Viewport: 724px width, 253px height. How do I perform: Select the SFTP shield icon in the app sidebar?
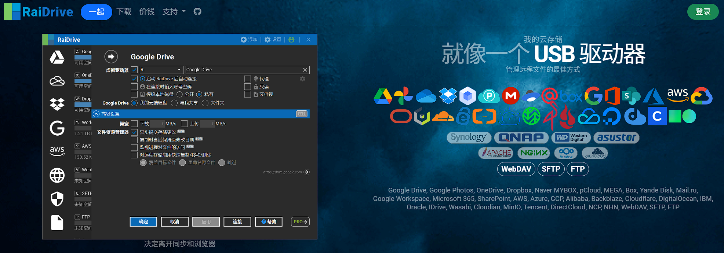click(57, 199)
